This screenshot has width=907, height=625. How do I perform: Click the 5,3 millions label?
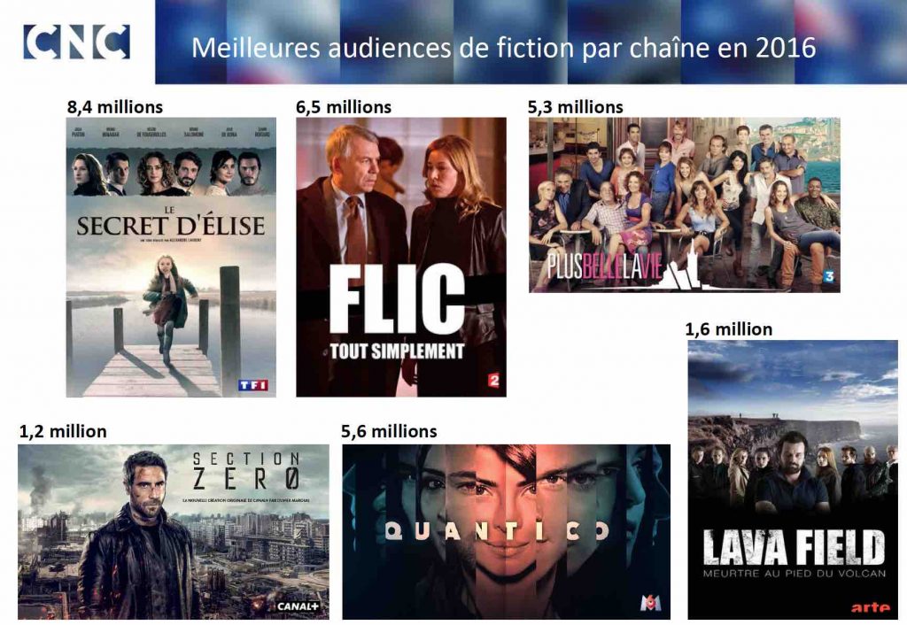tap(576, 107)
